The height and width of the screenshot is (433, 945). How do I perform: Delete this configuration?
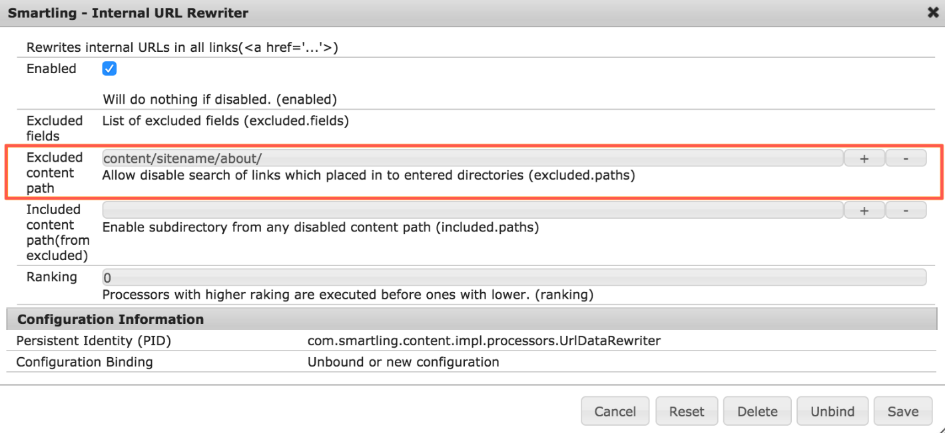(757, 410)
